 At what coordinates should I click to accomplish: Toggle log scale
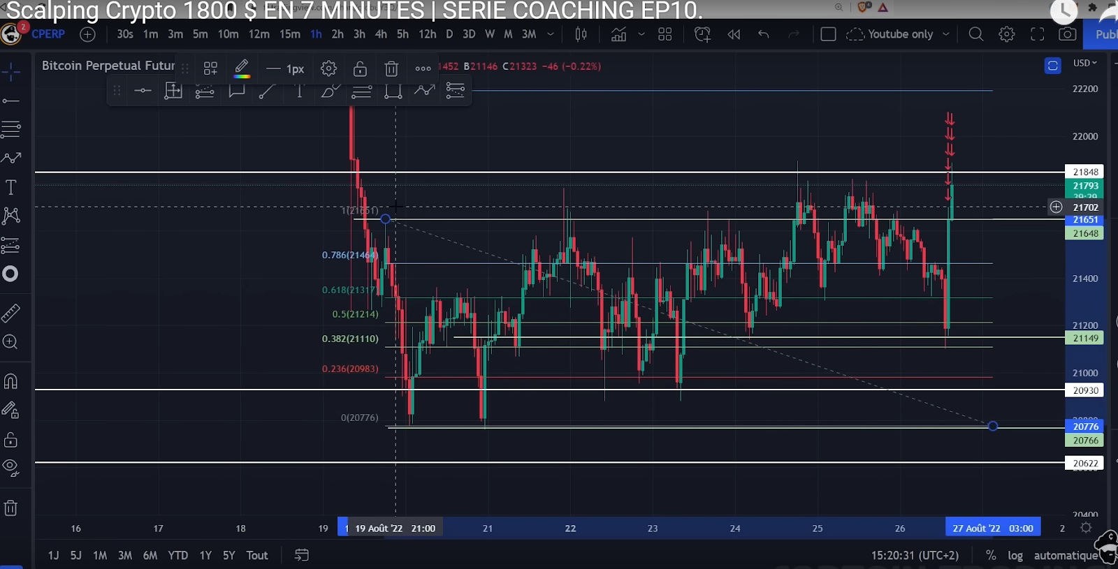[1015, 555]
